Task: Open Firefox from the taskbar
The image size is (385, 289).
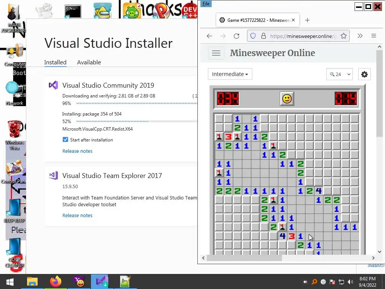Action: pos(56,281)
